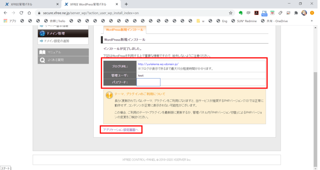This screenshot has width=320, height=170.
Task: Select the WordPress新規インストール tab
Action: [x=125, y=30]
